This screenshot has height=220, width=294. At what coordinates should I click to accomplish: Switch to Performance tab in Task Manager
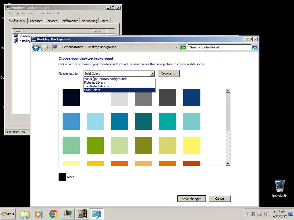pyautogui.click(x=69, y=21)
